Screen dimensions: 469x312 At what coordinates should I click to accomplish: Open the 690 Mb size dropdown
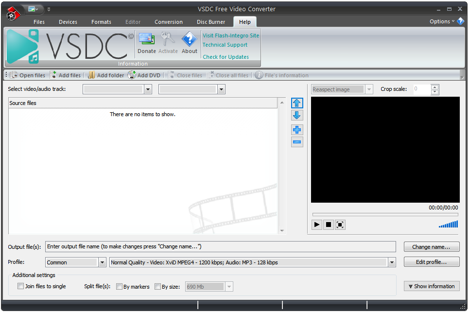pos(229,286)
